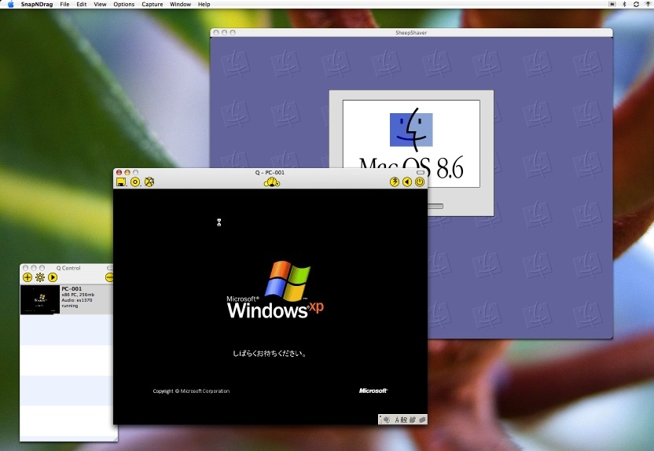Open the Apple menu
Screen dimensions: 654x451
coord(10,5)
